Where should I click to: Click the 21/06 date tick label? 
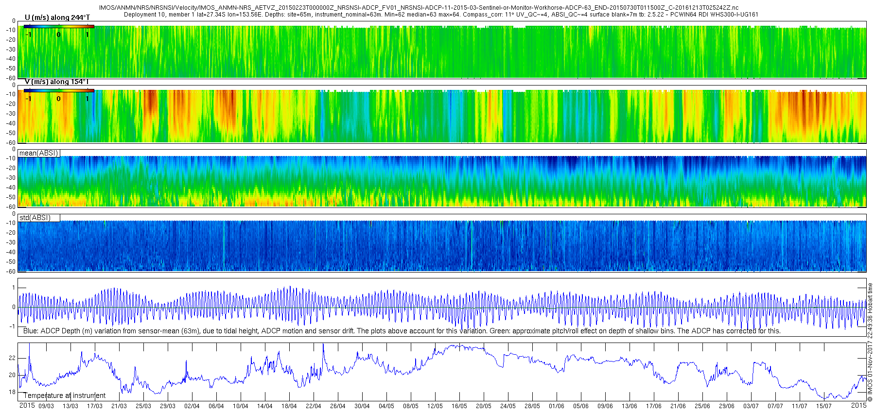[x=678, y=406]
